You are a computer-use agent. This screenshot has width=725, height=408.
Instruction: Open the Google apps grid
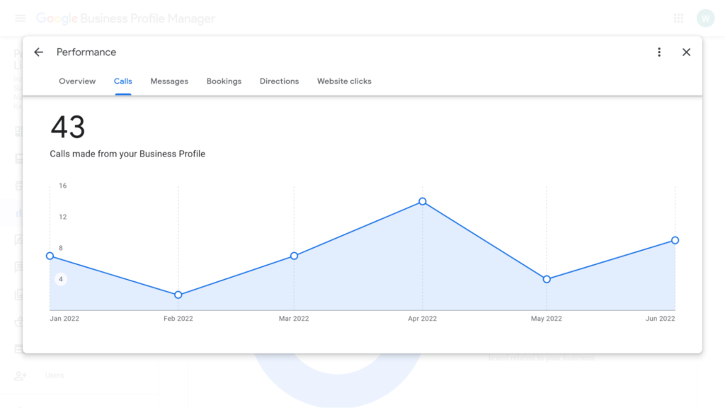pyautogui.click(x=678, y=18)
